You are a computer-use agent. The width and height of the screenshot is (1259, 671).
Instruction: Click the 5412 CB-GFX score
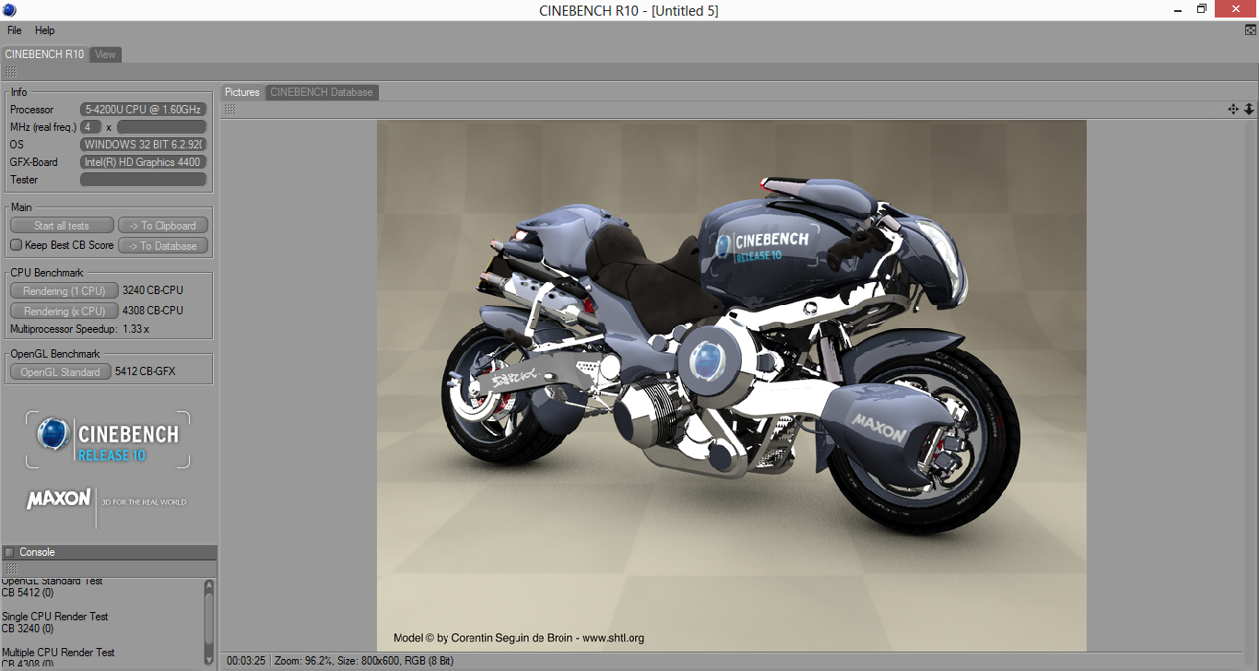[x=146, y=372]
